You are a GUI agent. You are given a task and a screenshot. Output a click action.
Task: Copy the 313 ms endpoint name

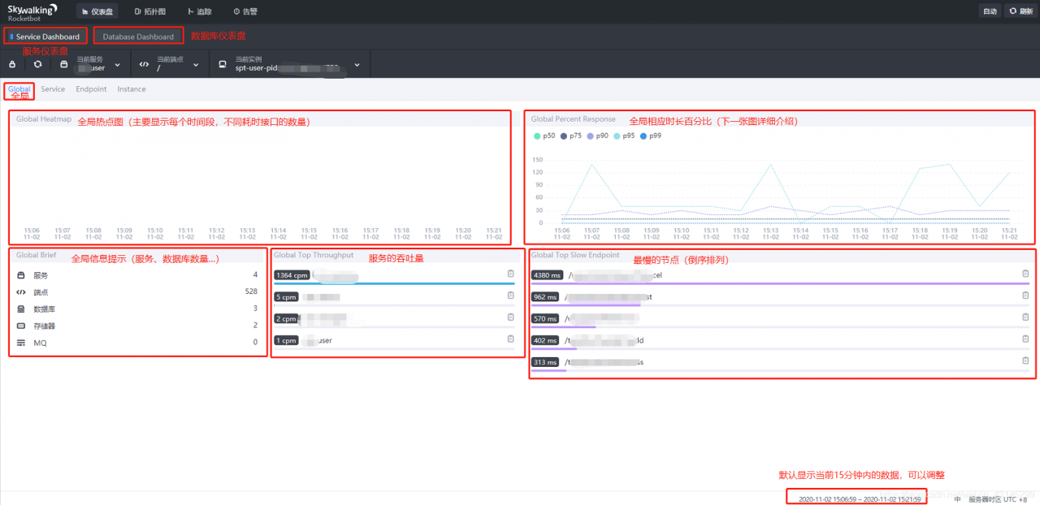click(x=1025, y=360)
